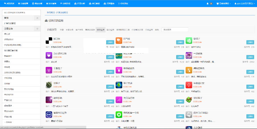Image resolution: width=257 pixels, height=129 pixels.
Task: Select the 展示应用 category filter
Action: coord(110,30)
